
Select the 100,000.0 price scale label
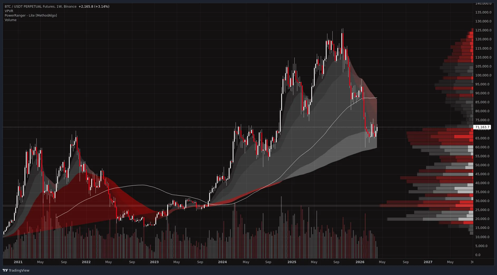[x=483, y=75]
